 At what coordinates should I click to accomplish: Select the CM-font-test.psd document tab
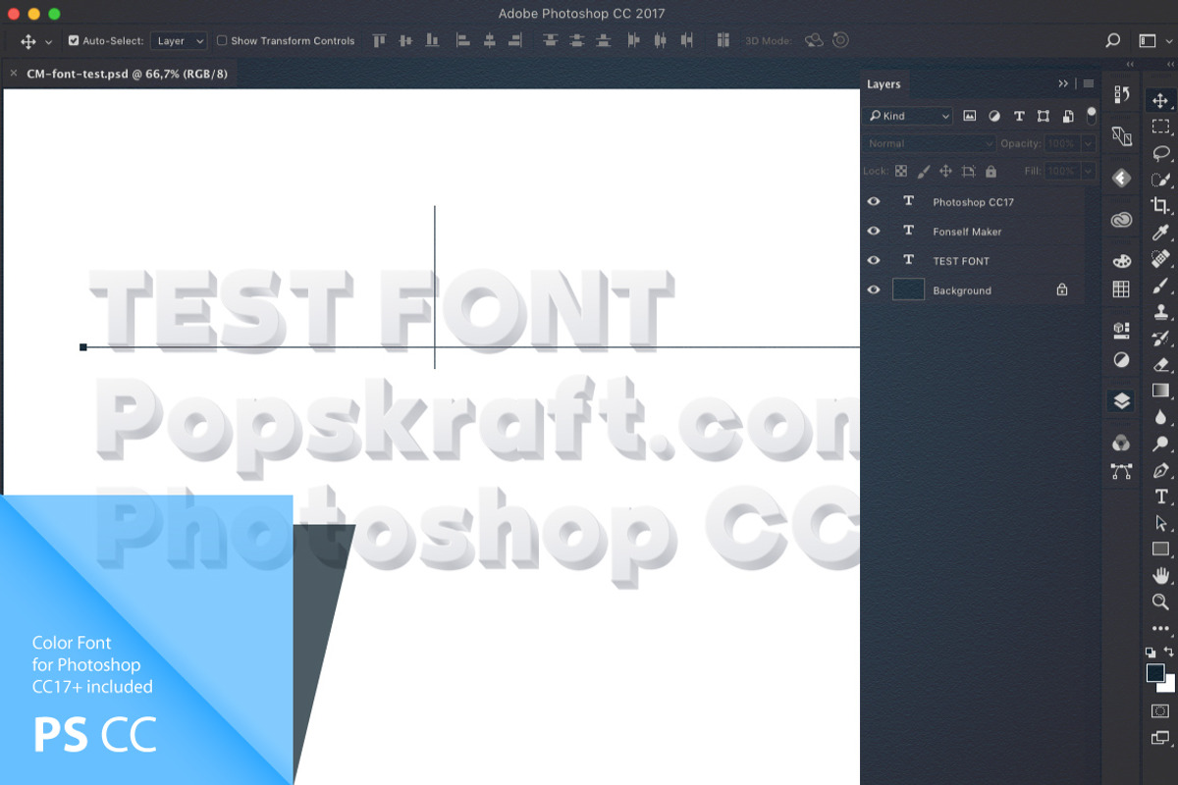tap(128, 73)
